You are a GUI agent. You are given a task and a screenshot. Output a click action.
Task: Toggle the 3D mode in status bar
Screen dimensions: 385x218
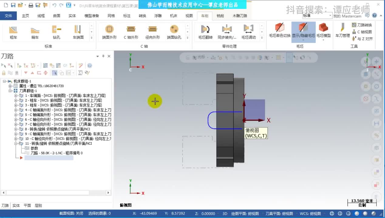225,213
